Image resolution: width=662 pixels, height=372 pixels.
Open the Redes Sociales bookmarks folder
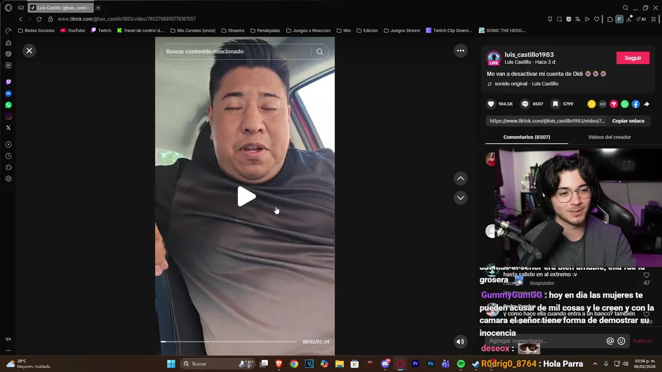[36, 30]
